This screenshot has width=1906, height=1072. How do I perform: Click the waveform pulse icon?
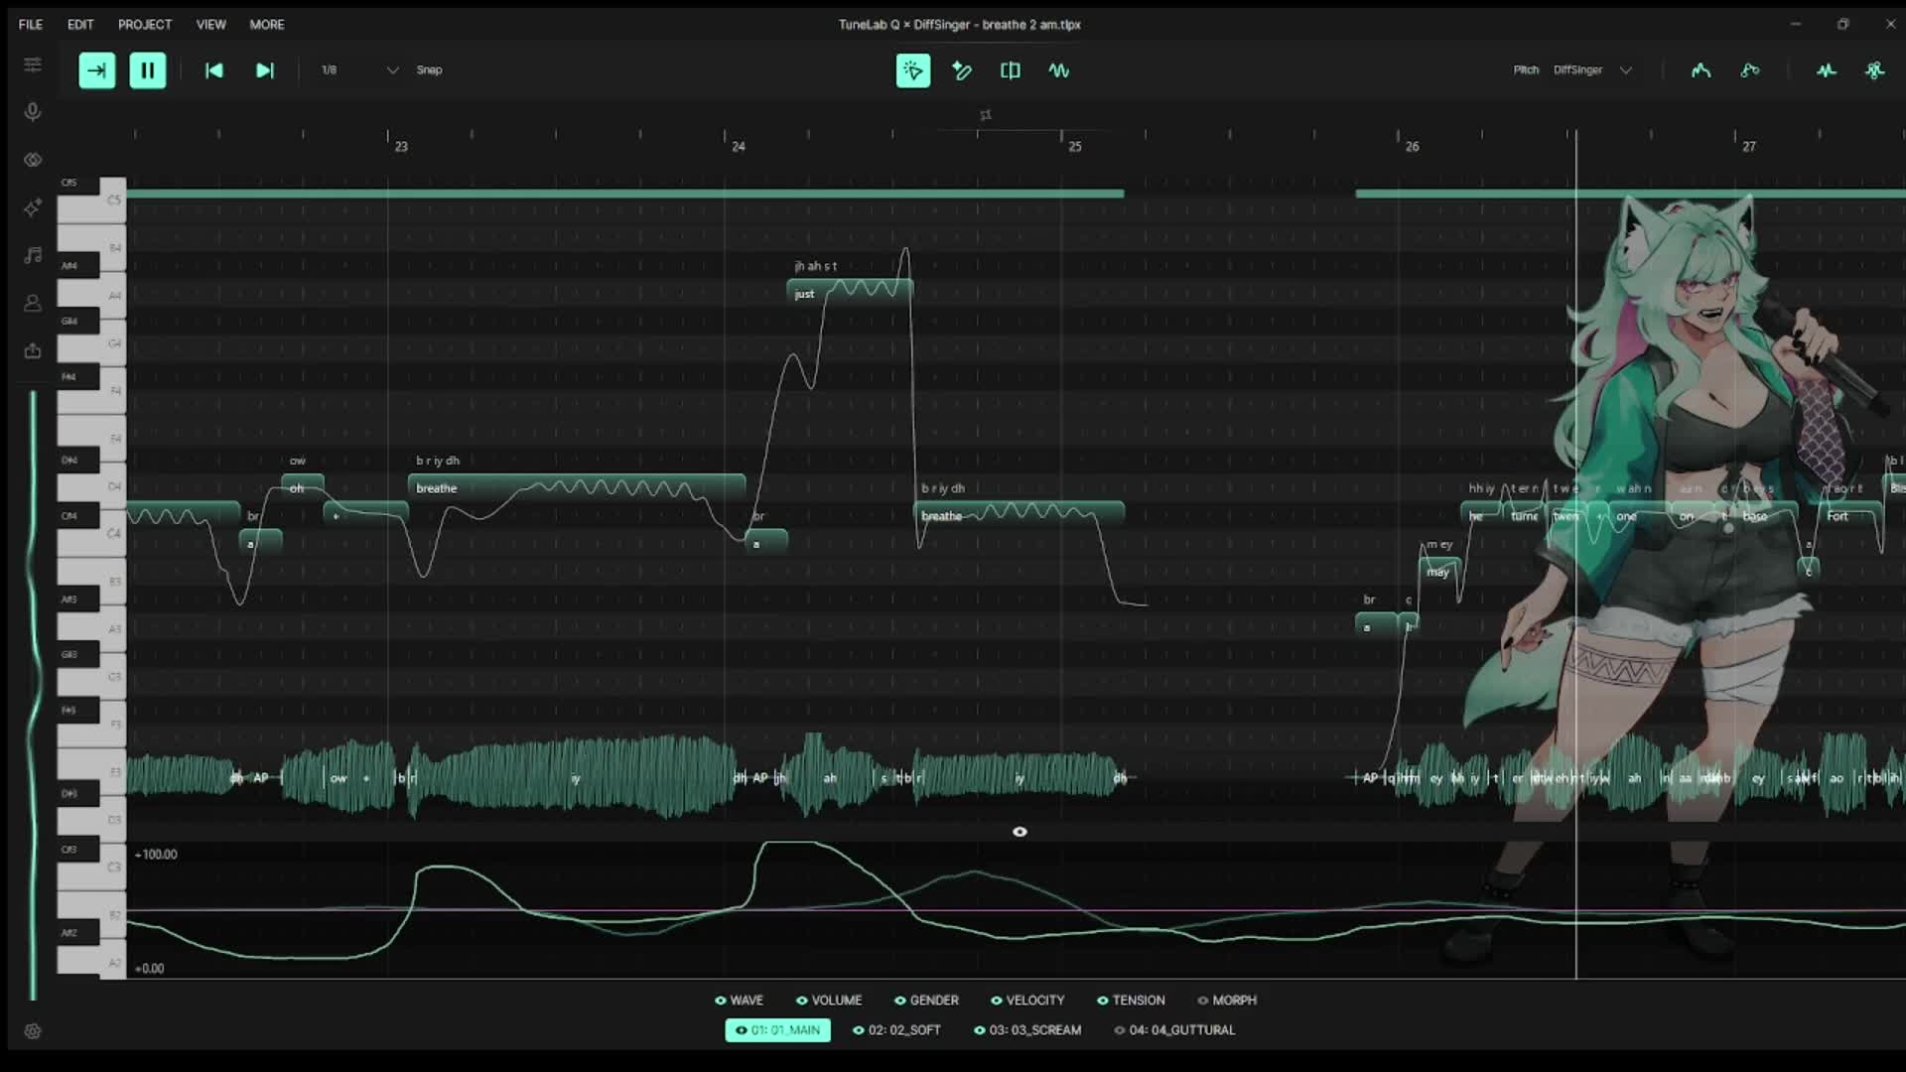tap(1827, 70)
